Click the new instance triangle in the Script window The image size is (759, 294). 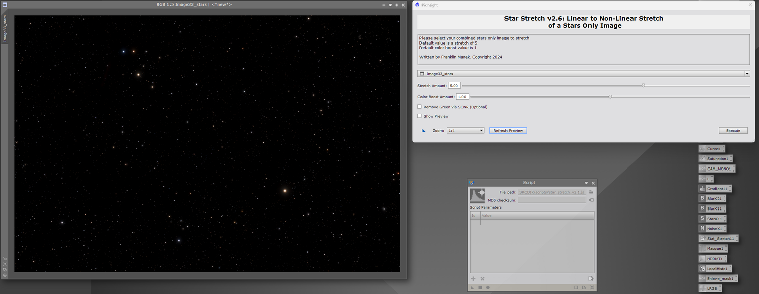coord(473,287)
